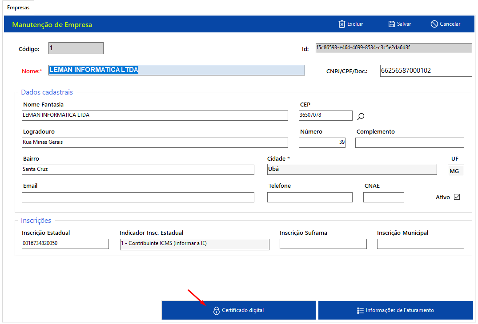Click the Bairro field Santa Cruz
This screenshot has width=478, height=324.
click(138, 170)
